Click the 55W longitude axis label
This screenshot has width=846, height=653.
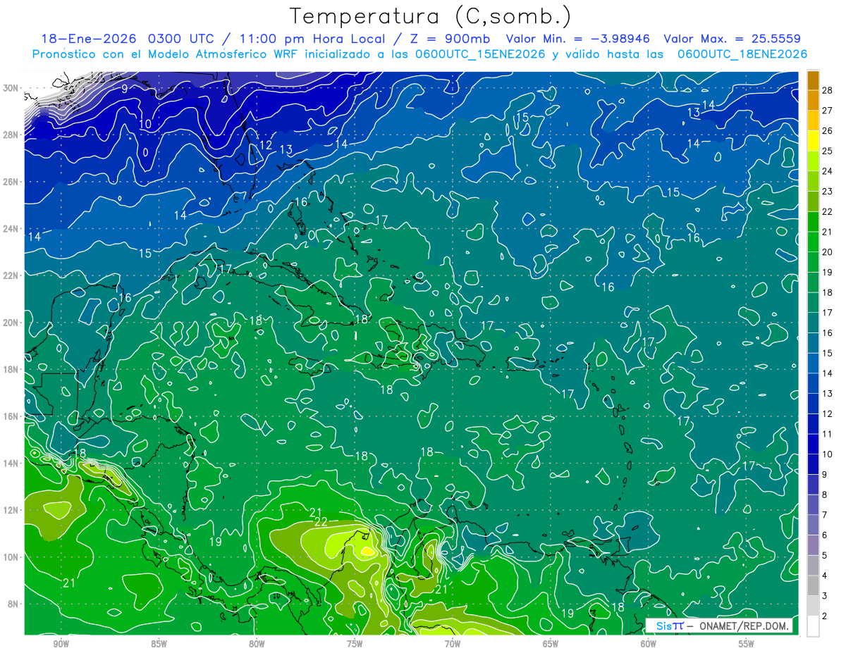[x=747, y=644]
